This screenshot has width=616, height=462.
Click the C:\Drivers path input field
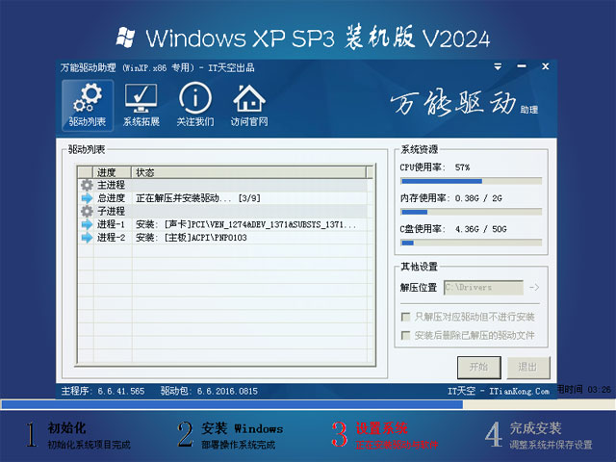483,288
